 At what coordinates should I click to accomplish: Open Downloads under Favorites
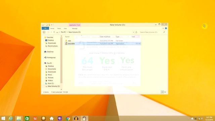tap(52, 43)
